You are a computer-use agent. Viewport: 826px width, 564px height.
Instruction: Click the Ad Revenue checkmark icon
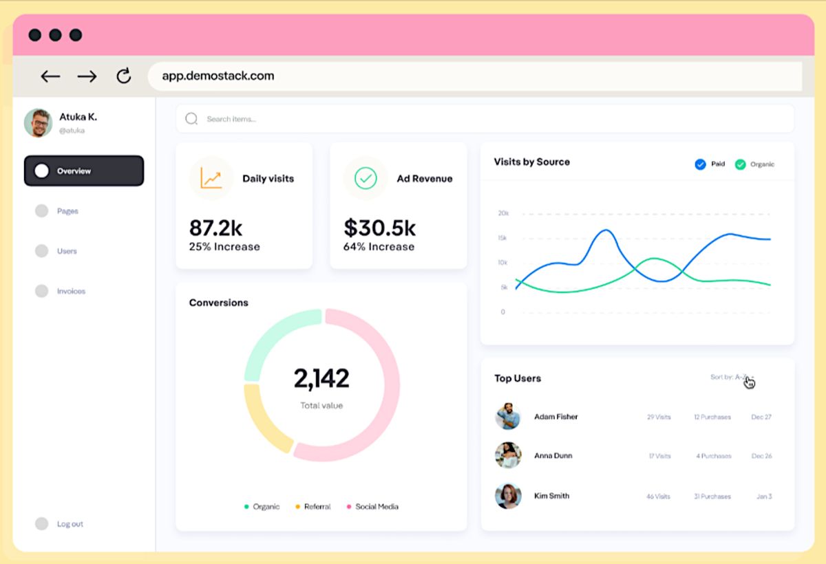(366, 178)
